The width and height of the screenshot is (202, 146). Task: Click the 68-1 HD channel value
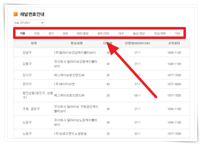coord(137,95)
